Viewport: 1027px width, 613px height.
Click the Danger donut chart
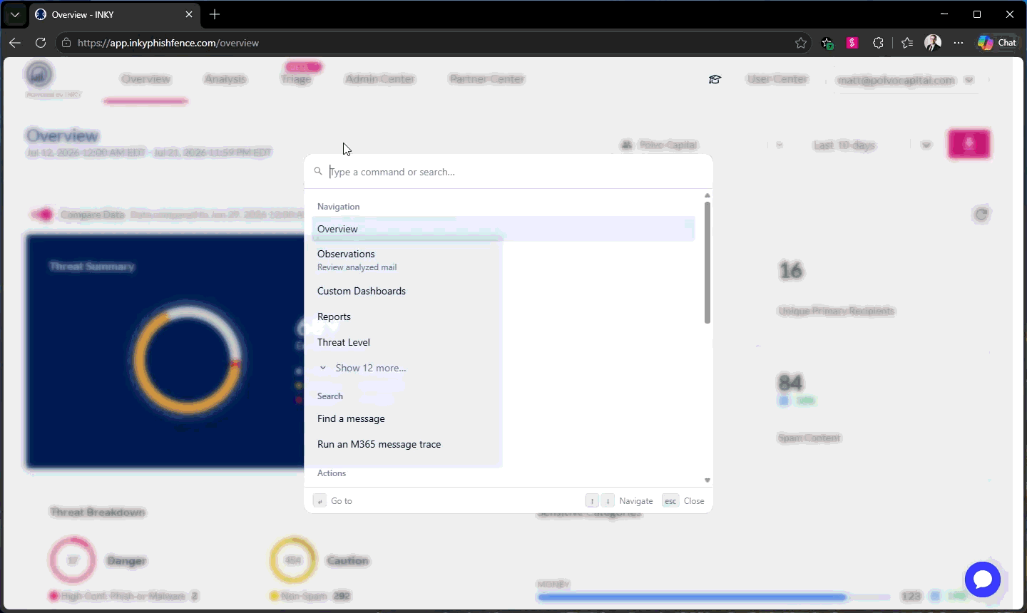(72, 560)
